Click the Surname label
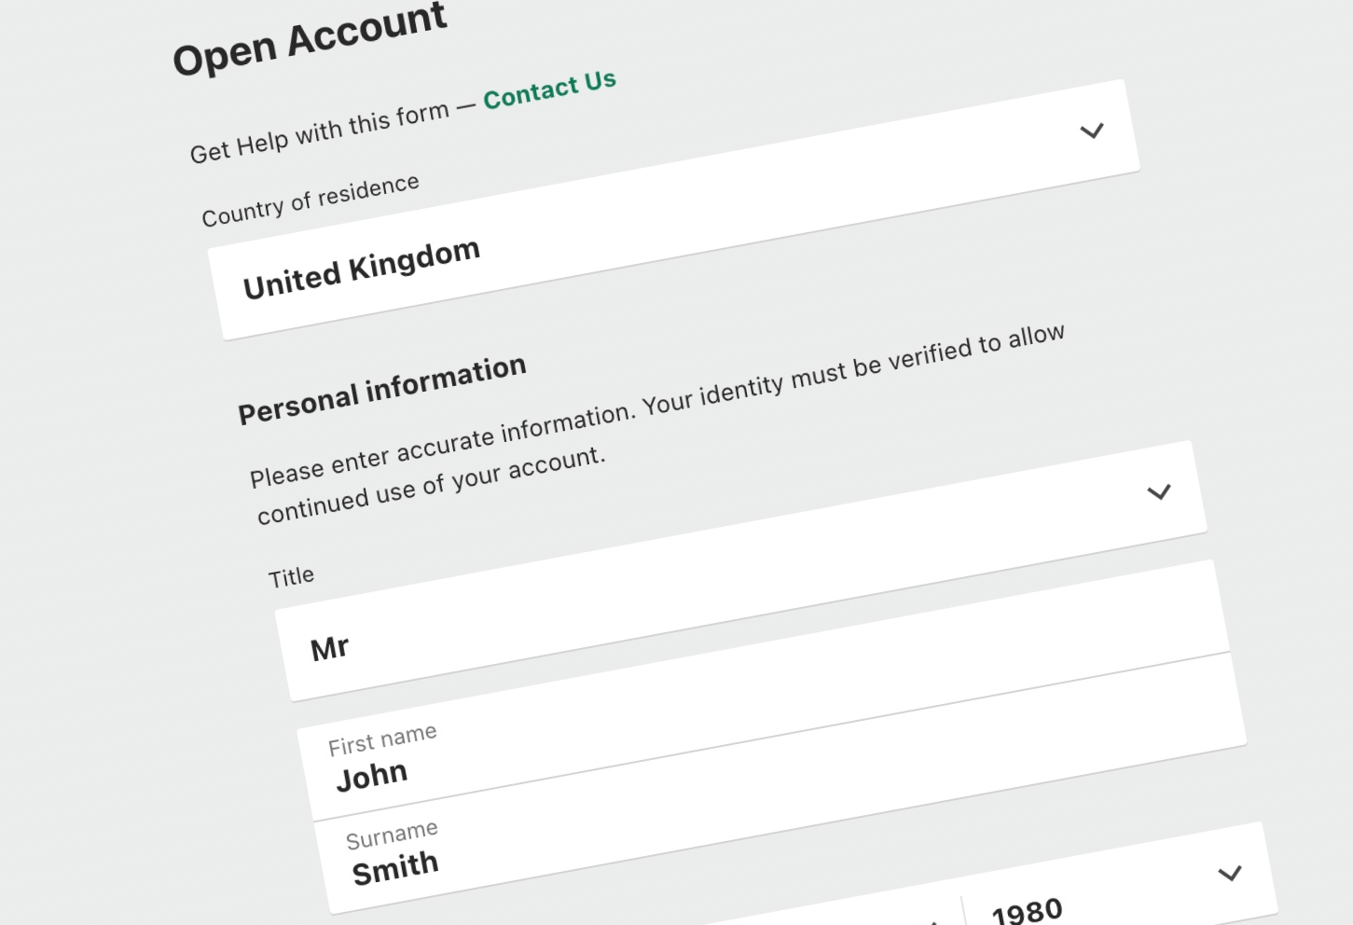1353x925 pixels. pos(392,835)
